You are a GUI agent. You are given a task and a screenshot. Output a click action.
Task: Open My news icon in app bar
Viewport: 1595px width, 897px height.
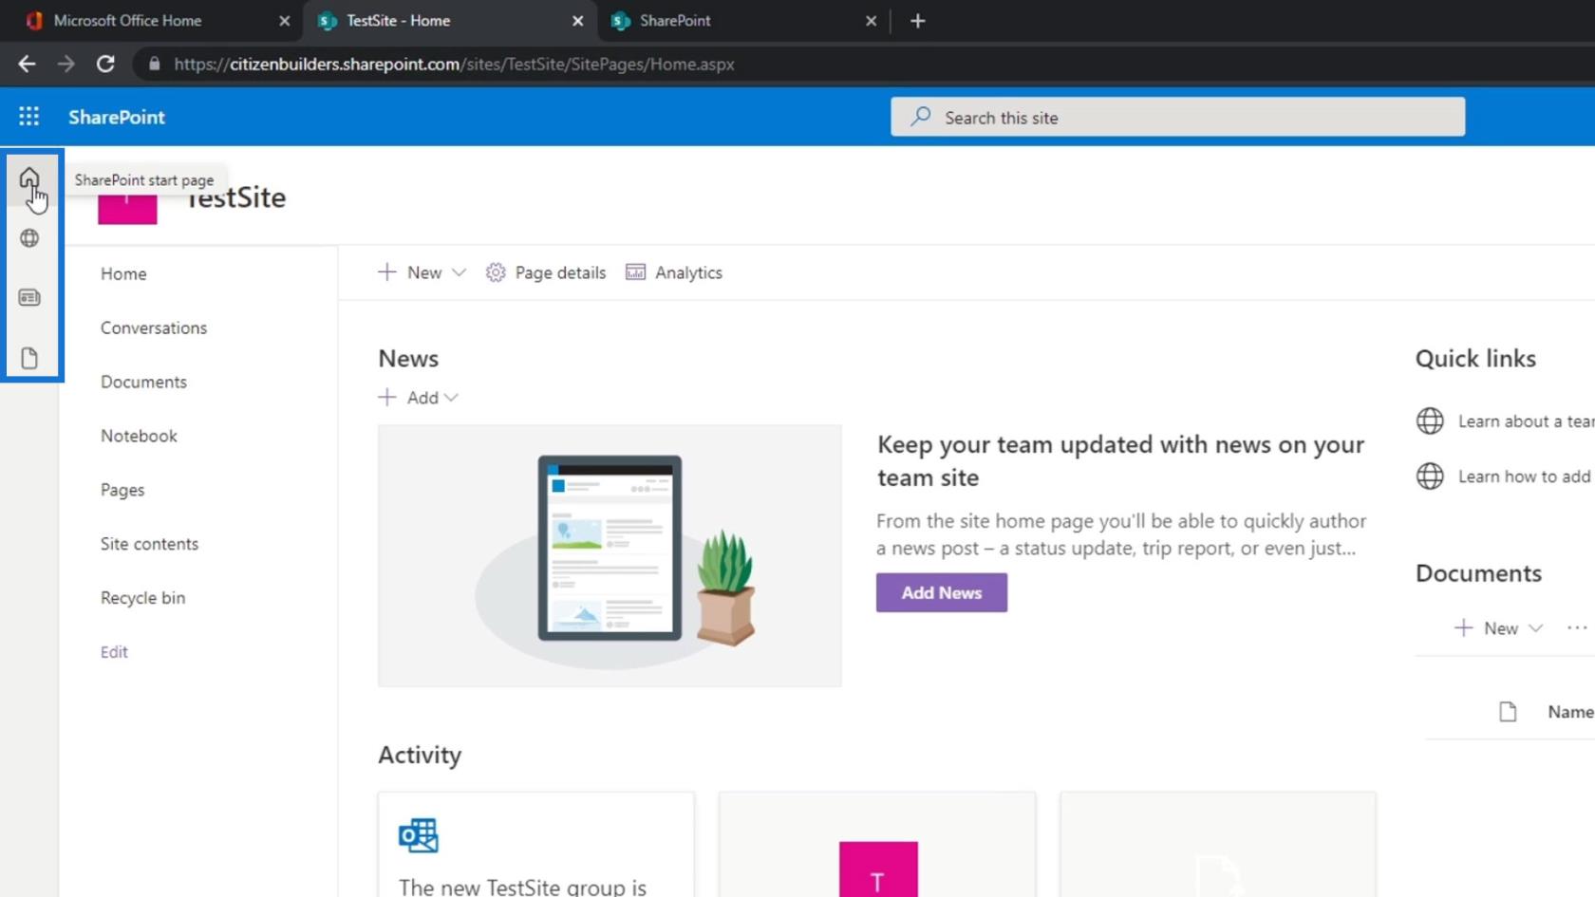(29, 298)
